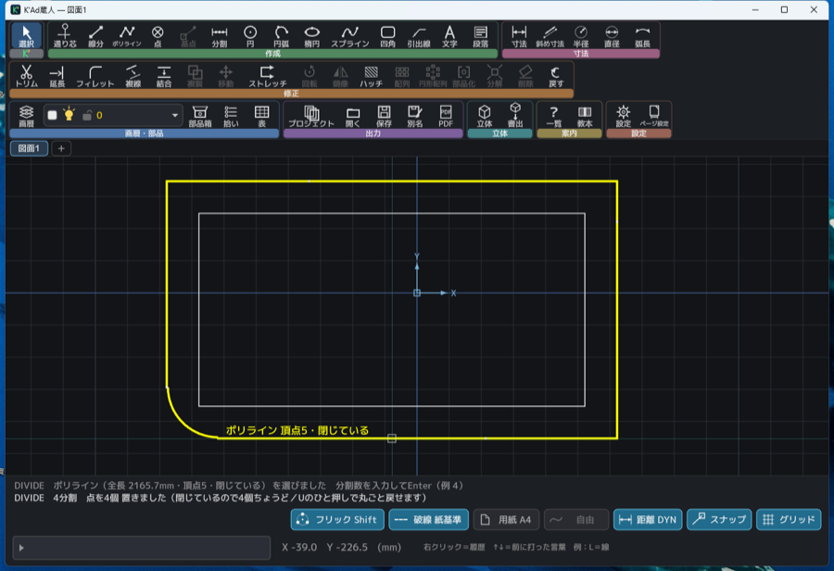This screenshot has width=834, height=571.
Task: Select the 線分 line segment tool
Action: tap(95, 36)
